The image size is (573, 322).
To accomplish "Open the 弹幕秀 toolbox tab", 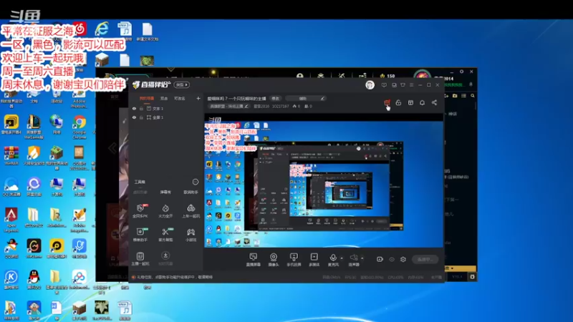I will 165,192.
